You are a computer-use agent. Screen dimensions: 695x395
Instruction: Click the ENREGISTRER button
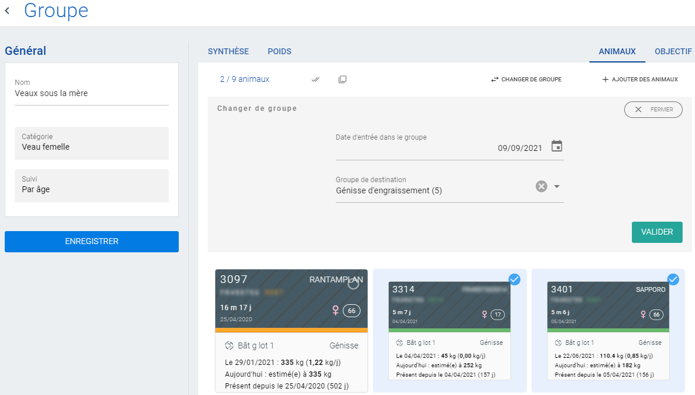point(92,241)
